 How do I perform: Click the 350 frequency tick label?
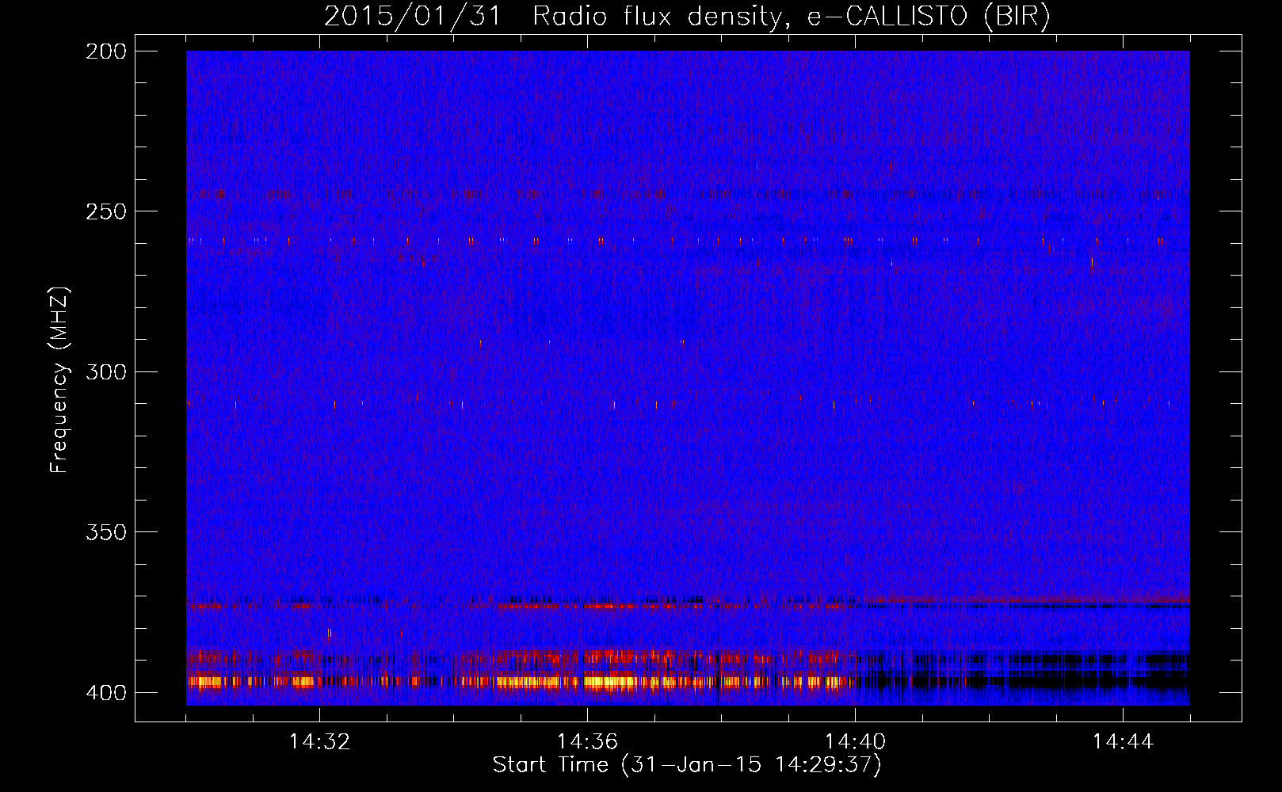[x=105, y=532]
